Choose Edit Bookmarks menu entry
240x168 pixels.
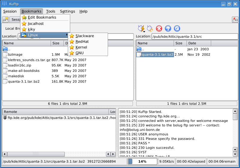coord(45,17)
